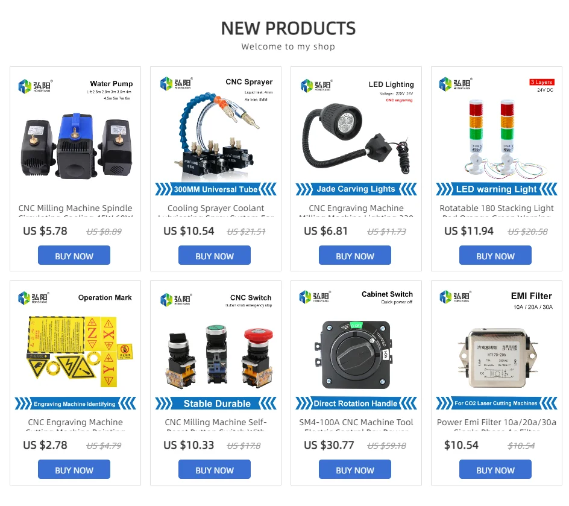Open the yellow warning stickers product image

tap(80, 351)
